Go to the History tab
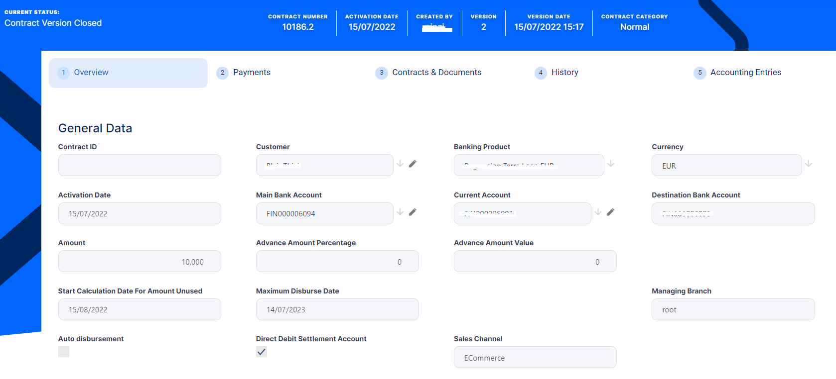Viewport: 836px width, 379px height. 564,73
